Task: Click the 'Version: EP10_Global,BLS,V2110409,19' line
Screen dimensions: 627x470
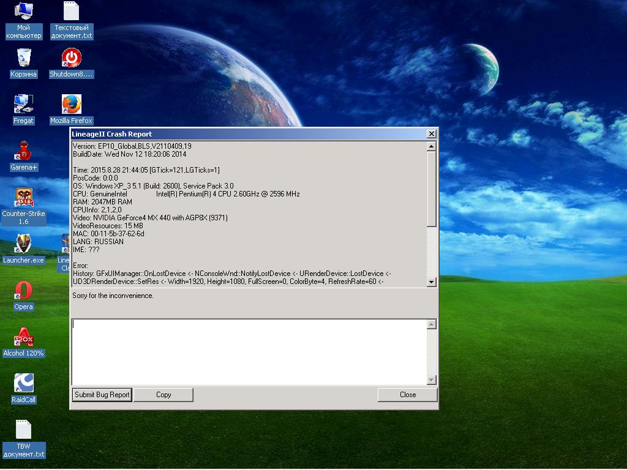Action: (x=132, y=146)
